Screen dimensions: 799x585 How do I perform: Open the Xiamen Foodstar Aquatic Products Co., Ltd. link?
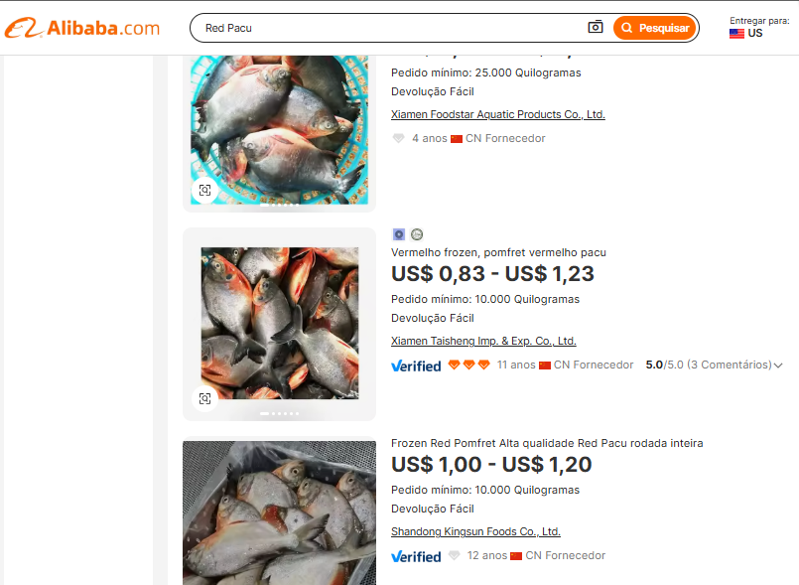(498, 114)
